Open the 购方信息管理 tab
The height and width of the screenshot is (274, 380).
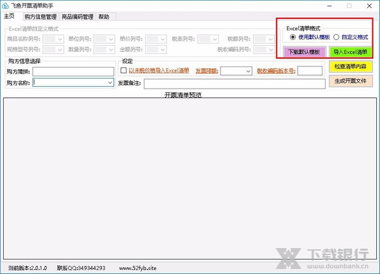41,16
